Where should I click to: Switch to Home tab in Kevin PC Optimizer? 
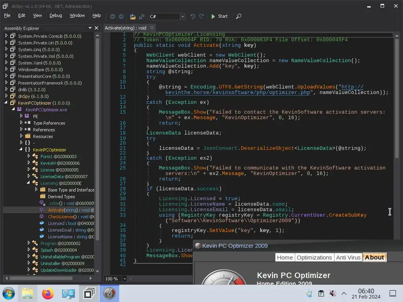point(285,257)
